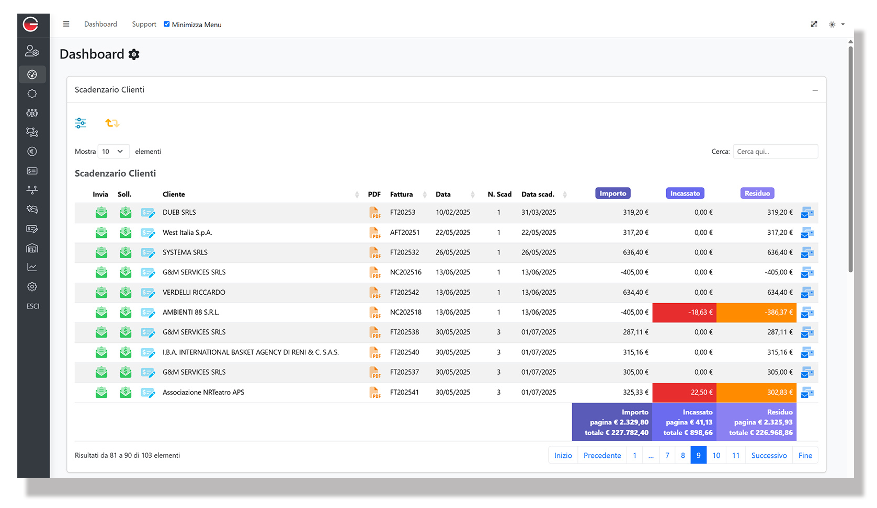Image resolution: width=877 pixels, height=508 pixels.
Task: Sort by the Data scad. column
Action: (543, 194)
